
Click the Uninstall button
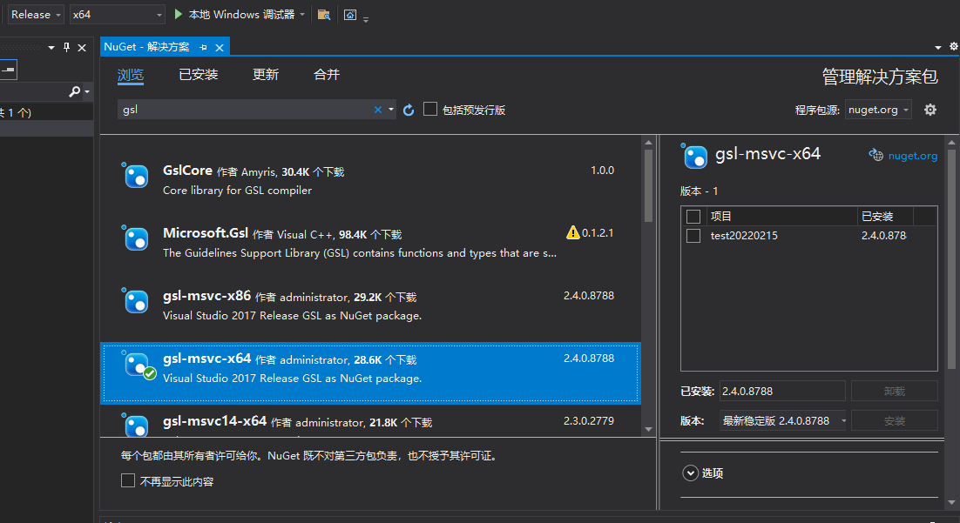[895, 391]
